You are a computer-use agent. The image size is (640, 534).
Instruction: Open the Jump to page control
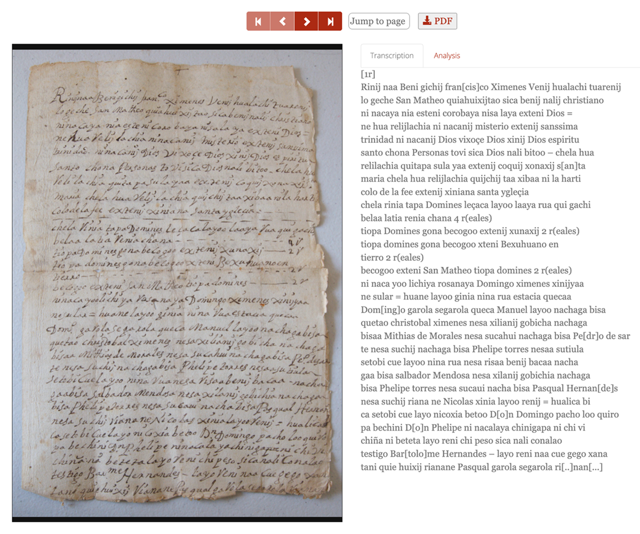(379, 21)
